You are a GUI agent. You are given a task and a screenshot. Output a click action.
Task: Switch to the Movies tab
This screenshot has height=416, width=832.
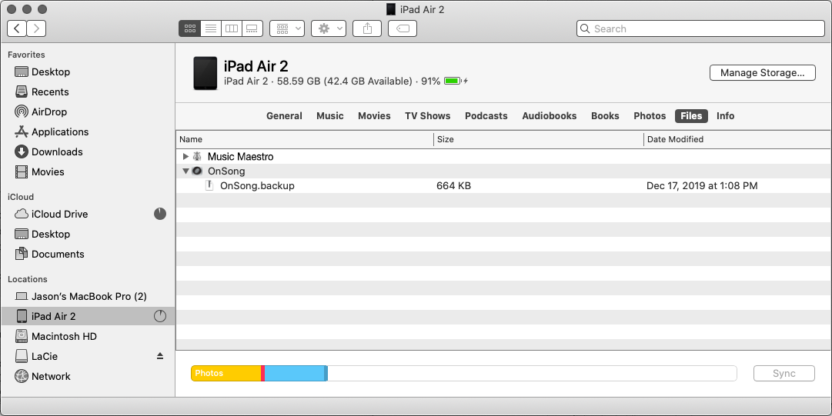click(x=374, y=116)
